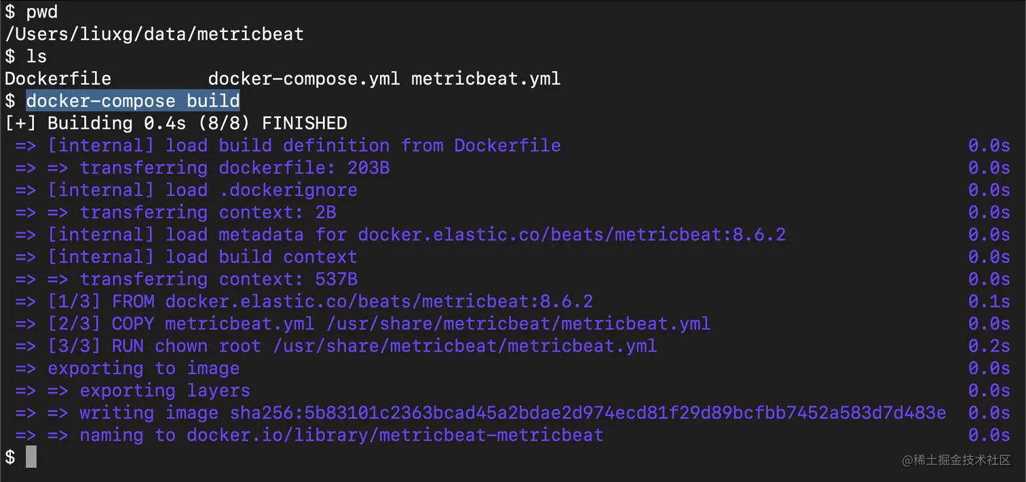Click the RUN chown root step line
1026x482 pixels.
[x=351, y=346]
